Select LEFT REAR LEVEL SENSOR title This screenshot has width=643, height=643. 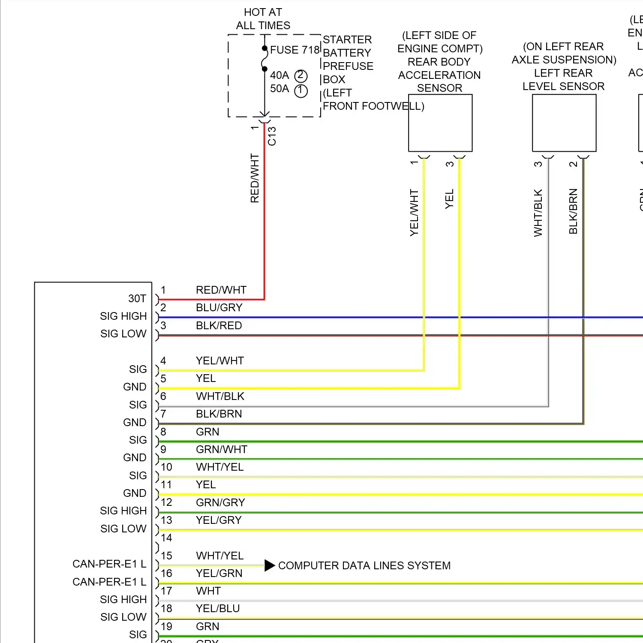click(563, 80)
